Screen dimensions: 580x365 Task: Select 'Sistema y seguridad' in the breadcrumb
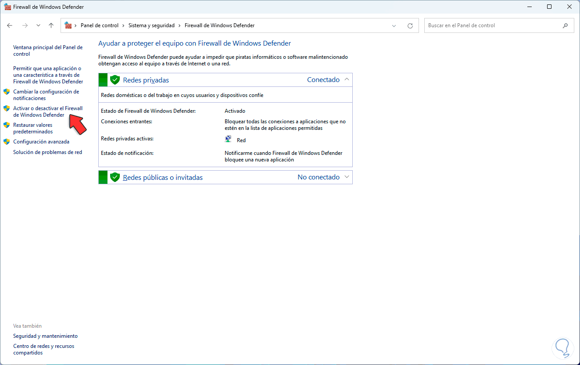pyautogui.click(x=151, y=25)
